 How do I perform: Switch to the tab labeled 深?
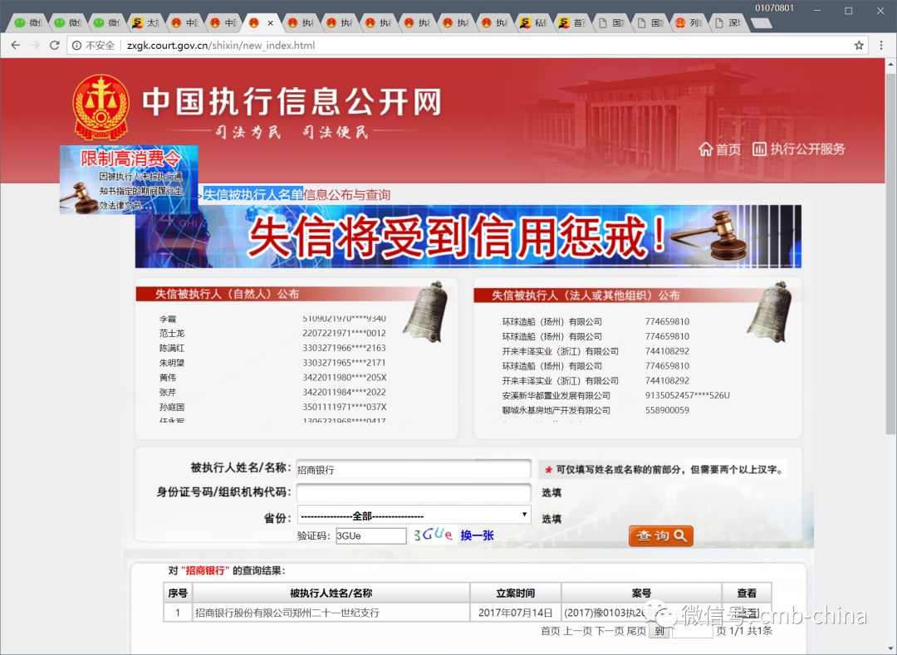pos(728,23)
